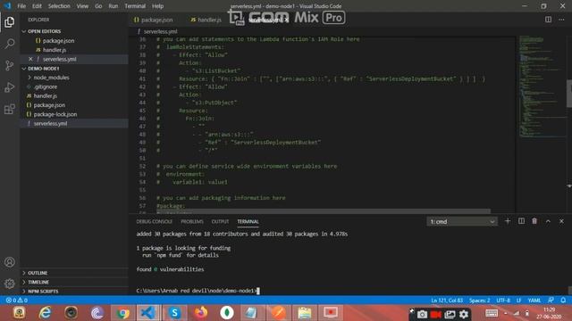
Task: Open the Search view in activity bar
Action: 10,44
